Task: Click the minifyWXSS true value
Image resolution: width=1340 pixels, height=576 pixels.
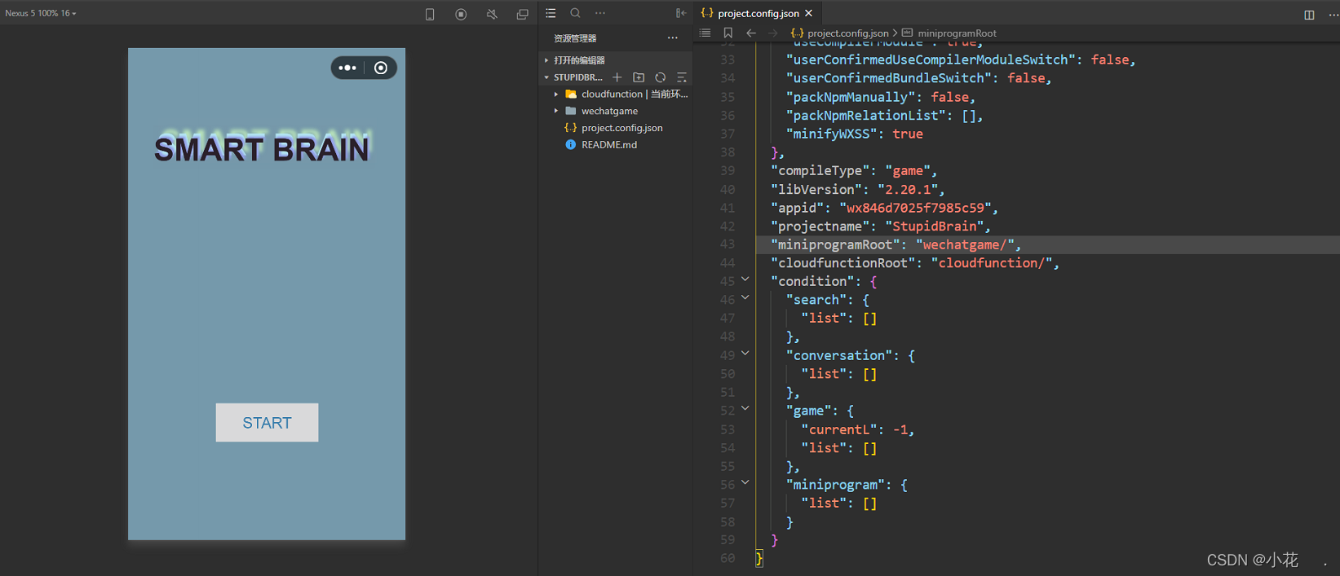Action: pos(908,134)
